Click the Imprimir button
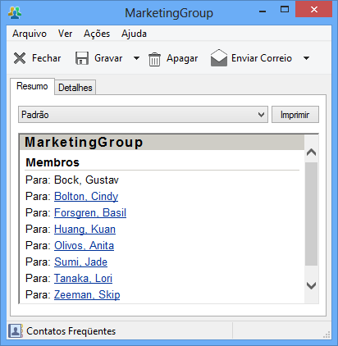The height and width of the screenshot is (346, 338). point(295,115)
